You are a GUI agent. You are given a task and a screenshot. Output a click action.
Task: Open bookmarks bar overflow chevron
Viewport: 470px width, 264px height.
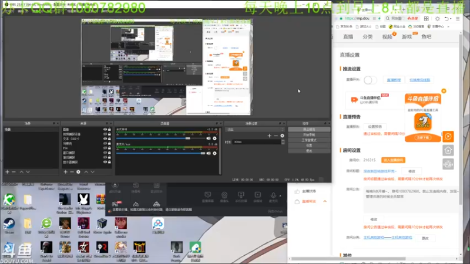[x=448, y=26]
